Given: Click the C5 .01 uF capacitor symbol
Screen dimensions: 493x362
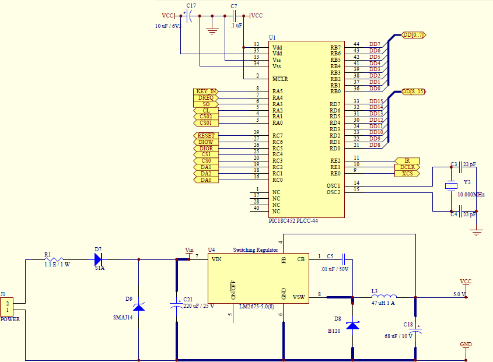Looking at the screenshot, I should coord(343,259).
